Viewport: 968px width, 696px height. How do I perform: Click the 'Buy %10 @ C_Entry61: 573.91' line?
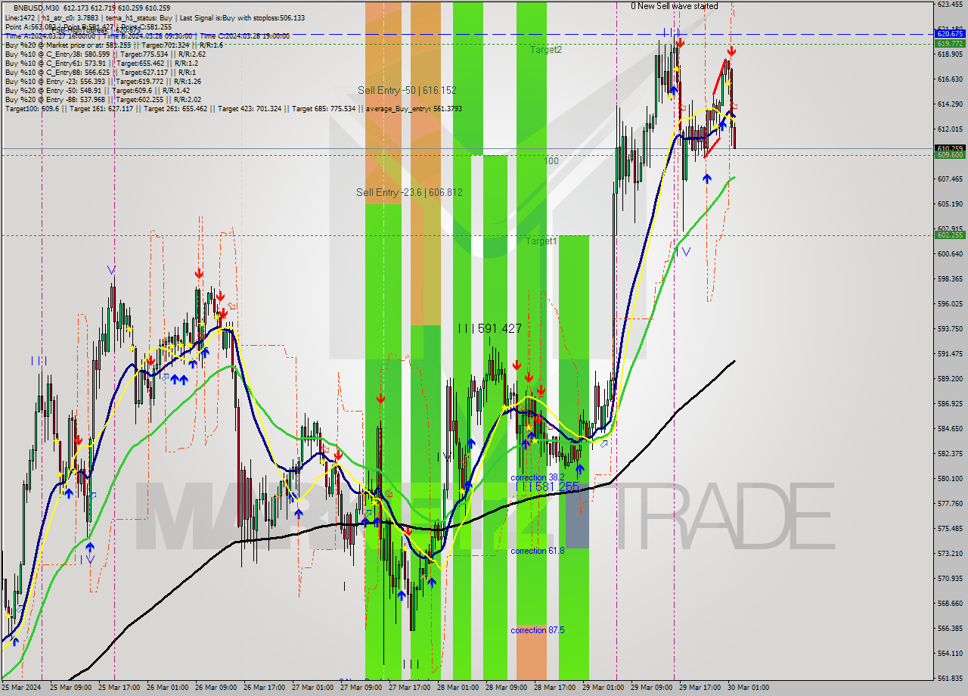(x=103, y=63)
